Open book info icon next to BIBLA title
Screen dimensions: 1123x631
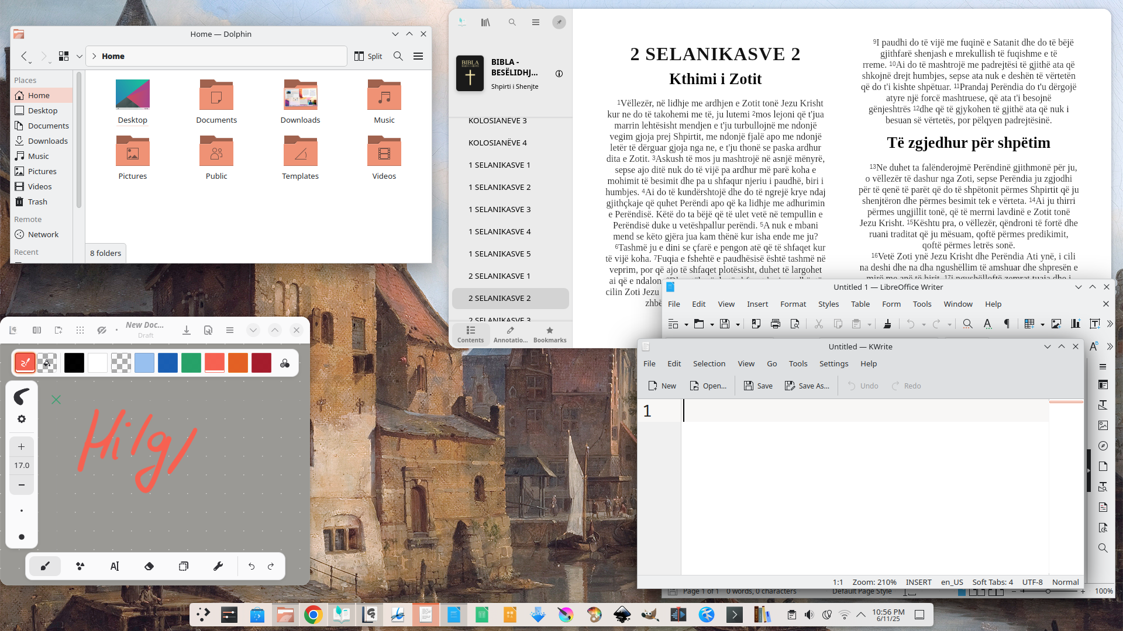(x=559, y=74)
